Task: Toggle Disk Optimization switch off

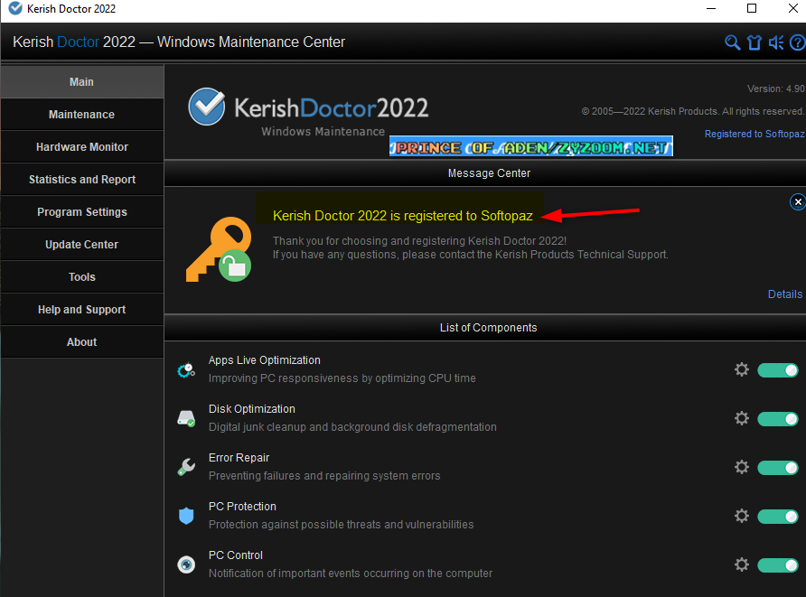Action: [778, 419]
